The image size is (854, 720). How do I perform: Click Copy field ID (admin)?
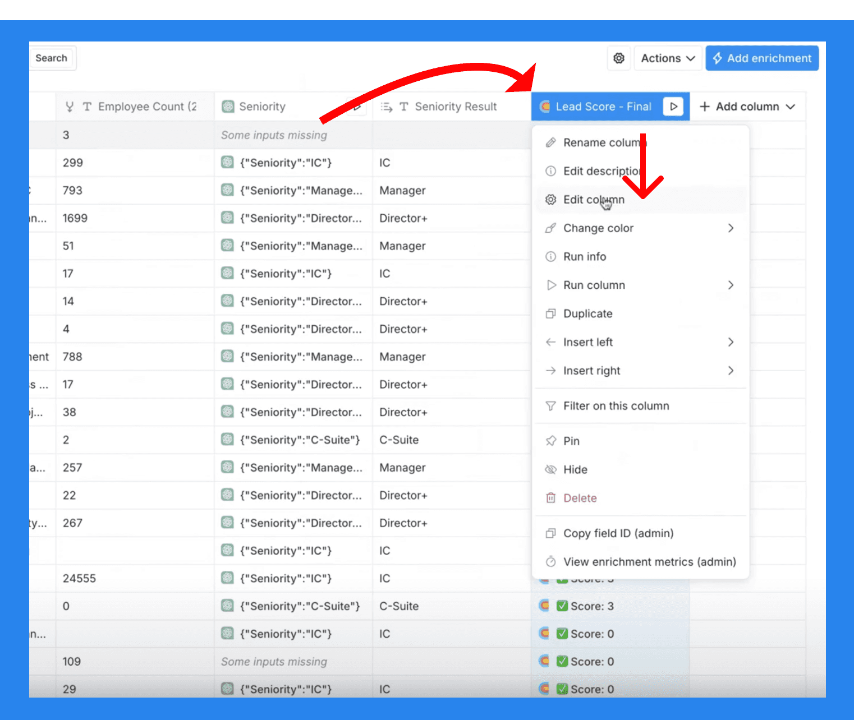[x=641, y=533]
